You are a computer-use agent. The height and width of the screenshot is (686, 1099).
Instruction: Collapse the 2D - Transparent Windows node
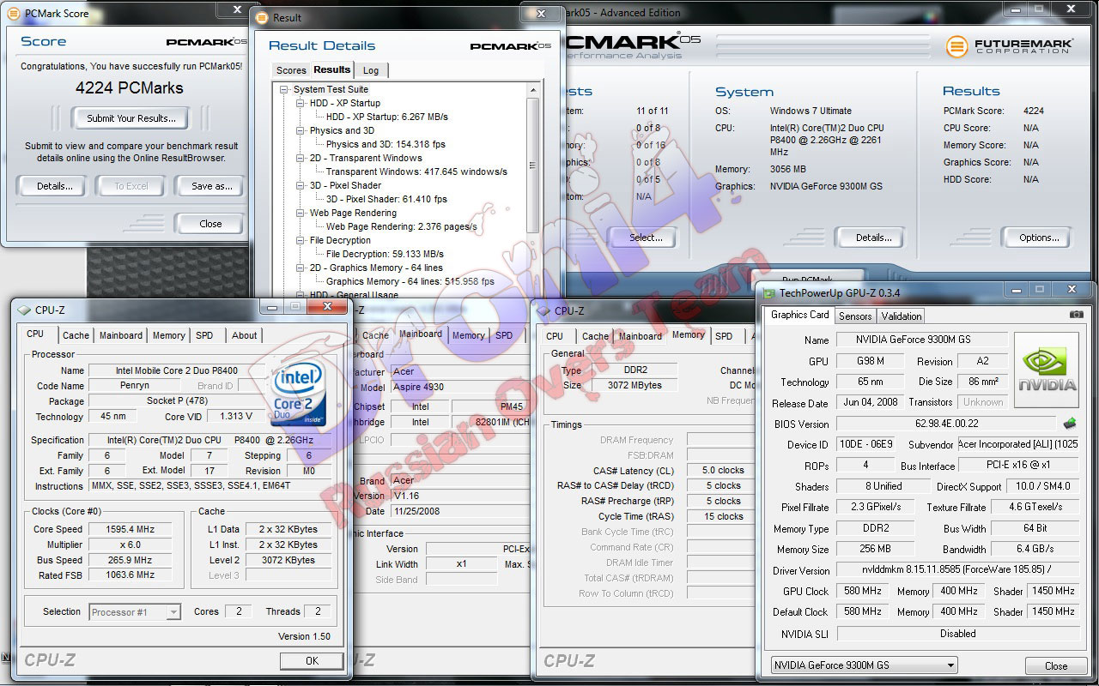pos(301,158)
